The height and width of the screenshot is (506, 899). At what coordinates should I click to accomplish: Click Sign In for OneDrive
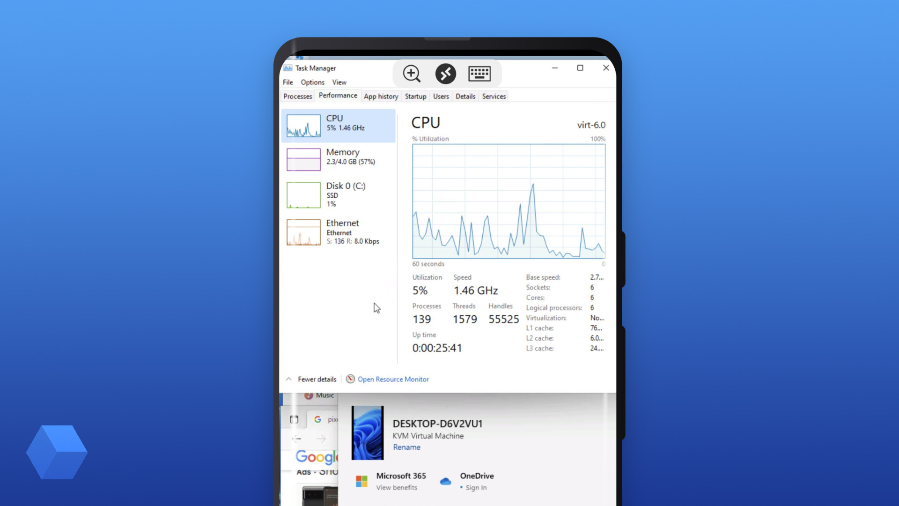tap(477, 487)
